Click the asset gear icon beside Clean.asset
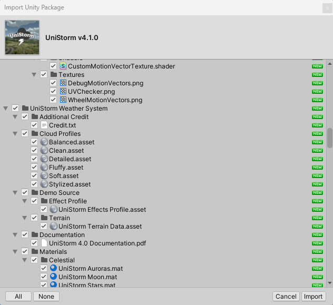333x305 pixels. coord(44,150)
